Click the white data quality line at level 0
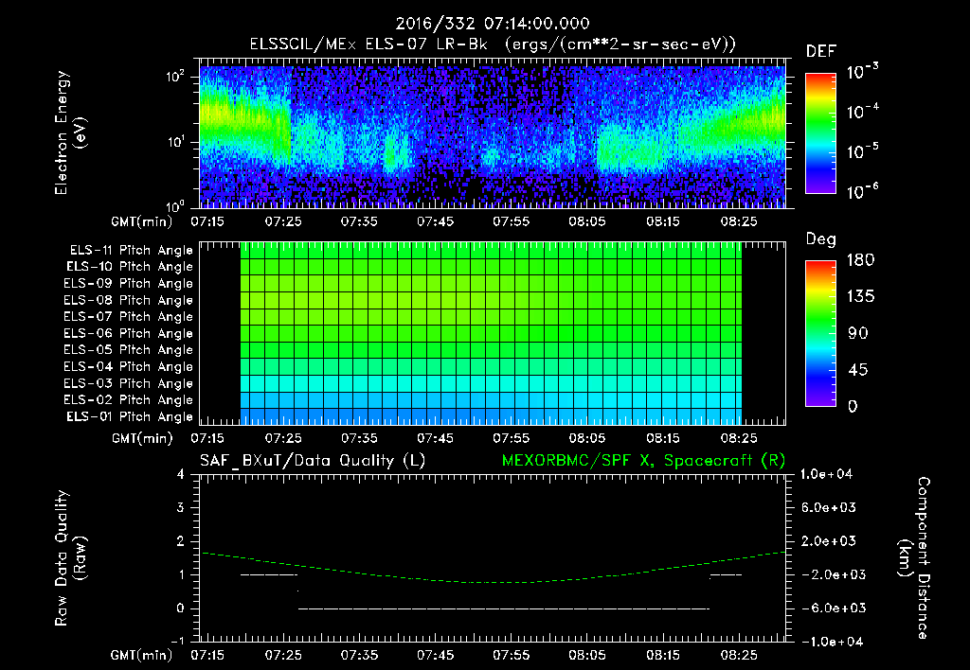The height and width of the screenshot is (670, 970). click(504, 608)
